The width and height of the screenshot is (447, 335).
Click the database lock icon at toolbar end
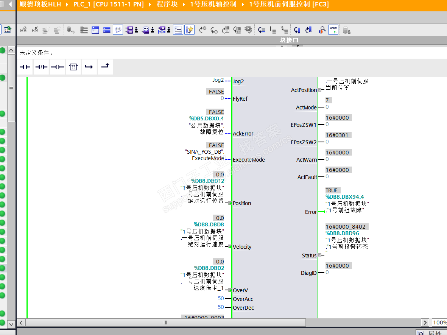[x=346, y=30]
